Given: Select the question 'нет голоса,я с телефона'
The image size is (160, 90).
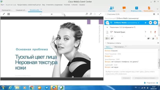Looking at the screenshot, I should pos(122,62).
